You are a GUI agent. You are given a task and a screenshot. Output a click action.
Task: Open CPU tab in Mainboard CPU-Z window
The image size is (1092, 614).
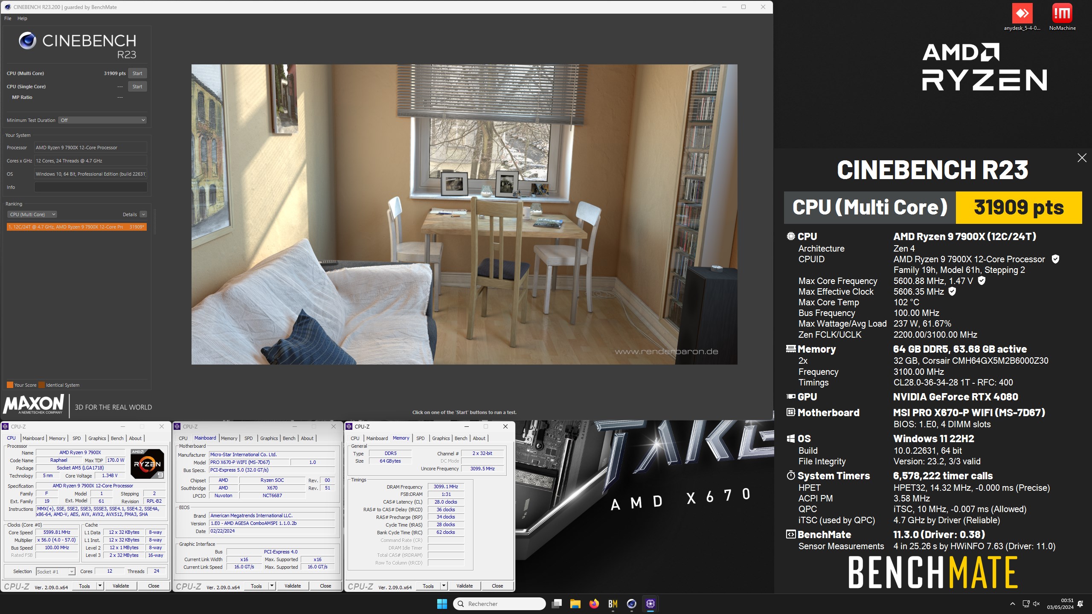click(x=183, y=438)
